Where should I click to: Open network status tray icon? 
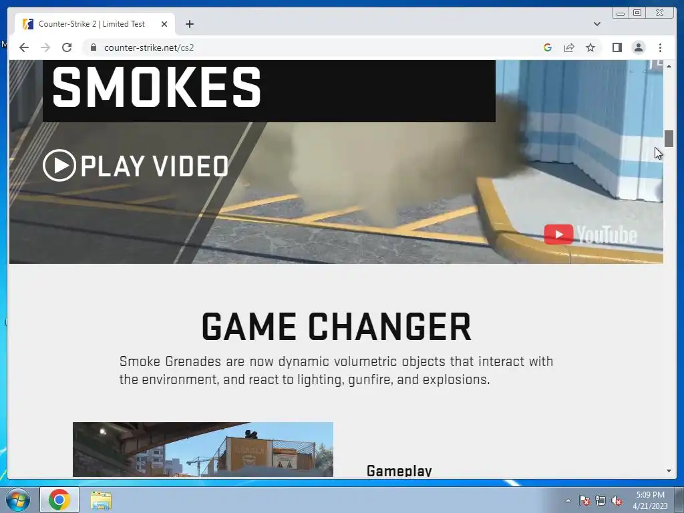click(601, 500)
